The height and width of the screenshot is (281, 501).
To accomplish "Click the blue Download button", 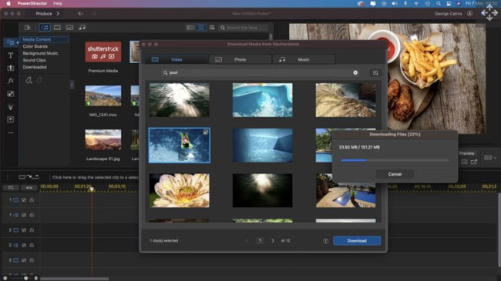I will click(357, 241).
